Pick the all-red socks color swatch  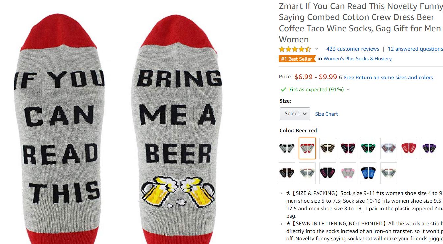click(x=409, y=148)
